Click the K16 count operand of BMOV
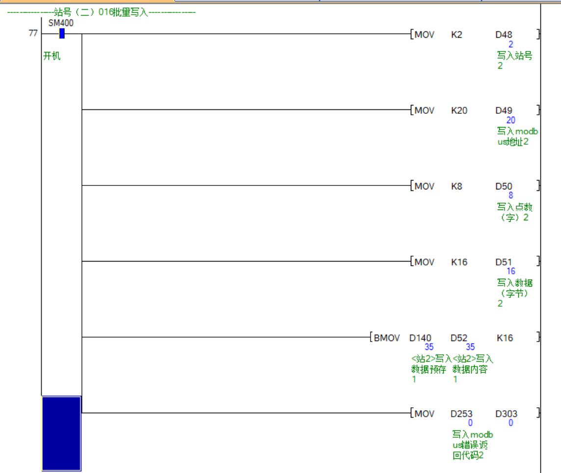561x473 pixels. click(505, 338)
